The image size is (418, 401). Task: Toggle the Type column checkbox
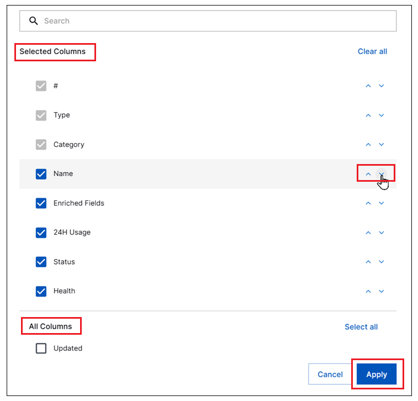pos(41,115)
